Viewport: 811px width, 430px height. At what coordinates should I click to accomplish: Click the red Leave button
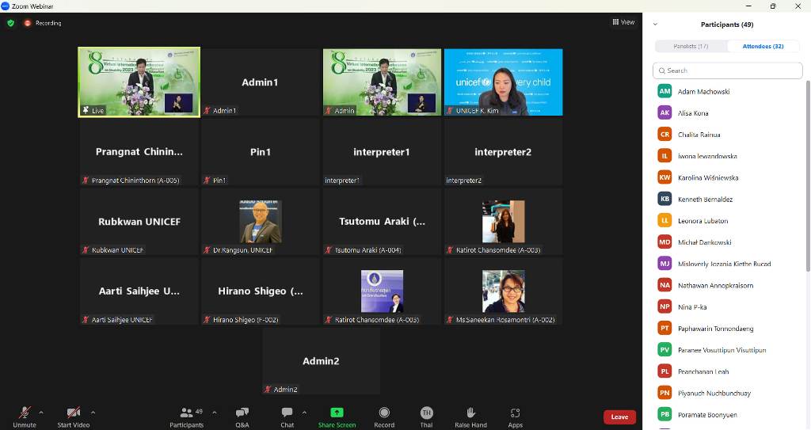pos(619,417)
